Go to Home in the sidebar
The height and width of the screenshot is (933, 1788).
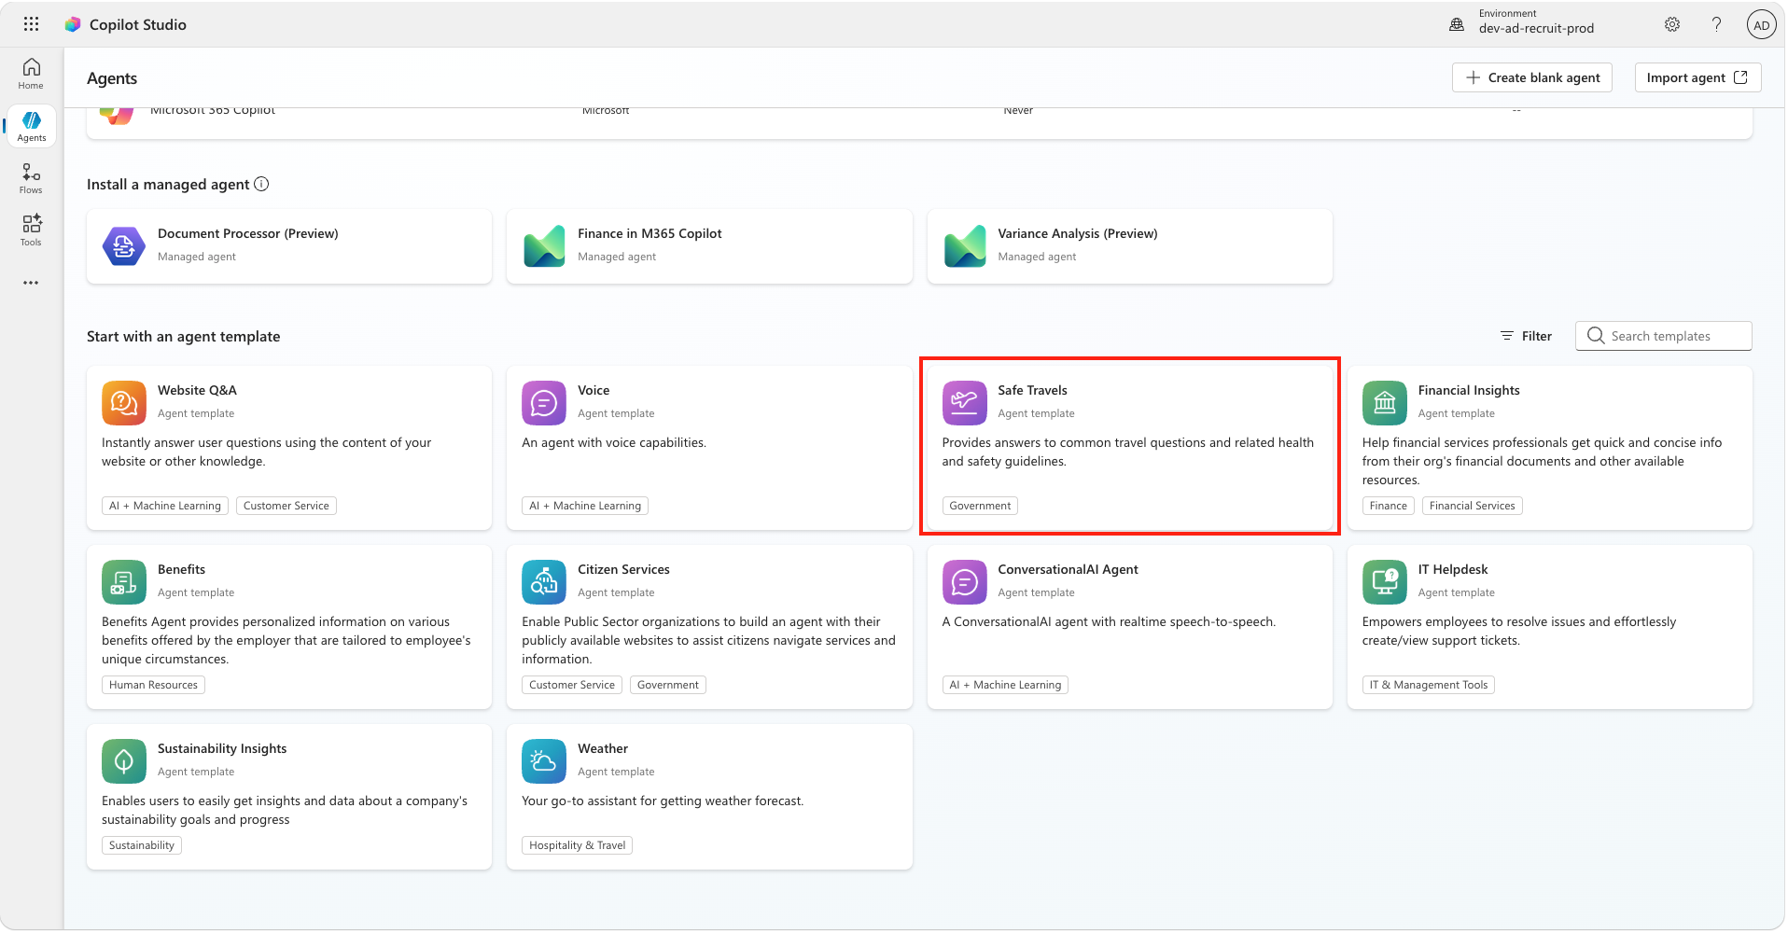click(x=31, y=74)
